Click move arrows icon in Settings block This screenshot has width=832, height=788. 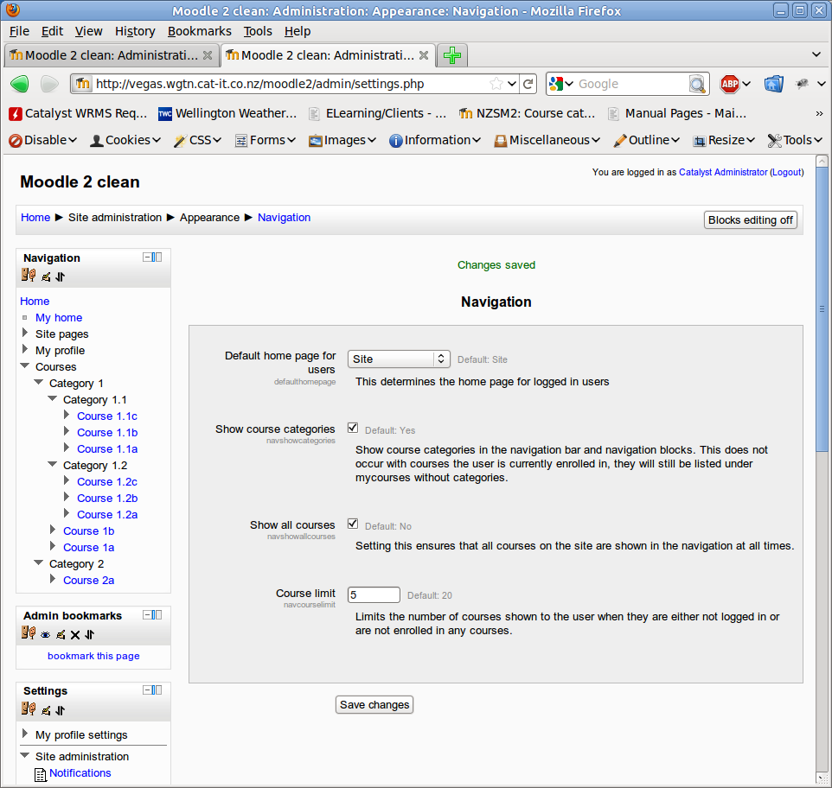(60, 710)
